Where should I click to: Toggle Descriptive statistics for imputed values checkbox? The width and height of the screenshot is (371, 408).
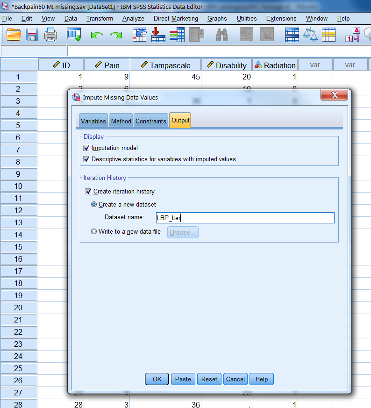click(x=86, y=159)
